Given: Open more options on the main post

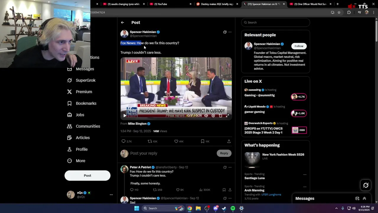Looking at the screenshot, I should pyautogui.click(x=230, y=32).
